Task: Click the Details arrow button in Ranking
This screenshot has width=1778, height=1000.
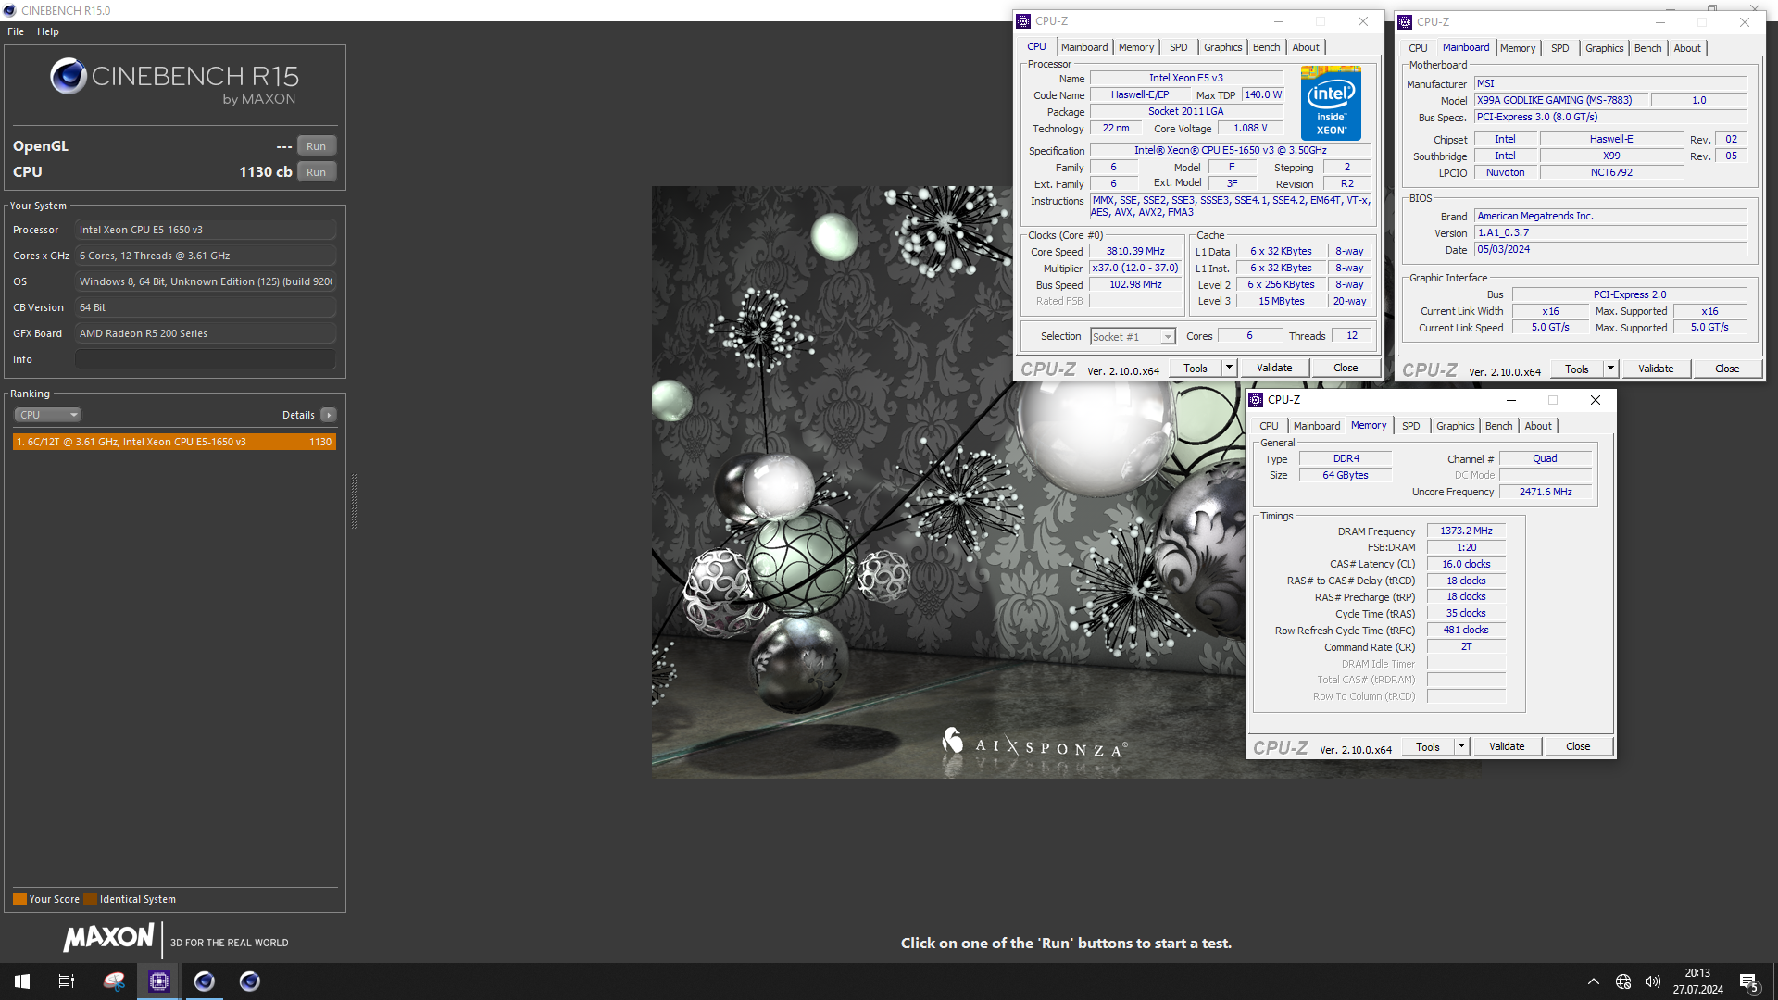Action: pyautogui.click(x=329, y=415)
